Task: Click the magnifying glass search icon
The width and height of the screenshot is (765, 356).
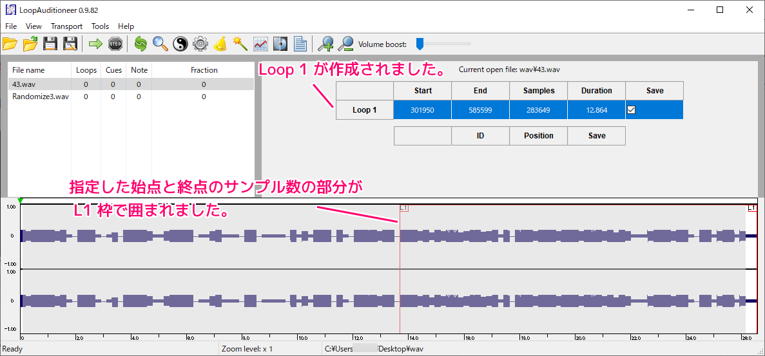Action: click(160, 44)
